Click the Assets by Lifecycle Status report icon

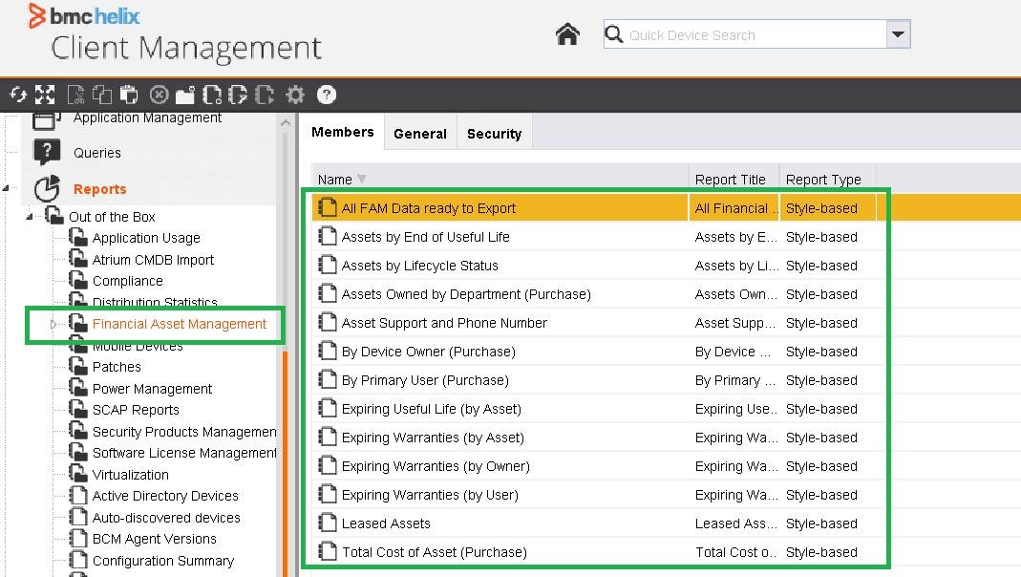point(327,265)
